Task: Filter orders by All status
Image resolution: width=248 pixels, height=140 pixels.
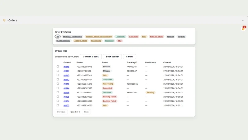Action: [58, 36]
